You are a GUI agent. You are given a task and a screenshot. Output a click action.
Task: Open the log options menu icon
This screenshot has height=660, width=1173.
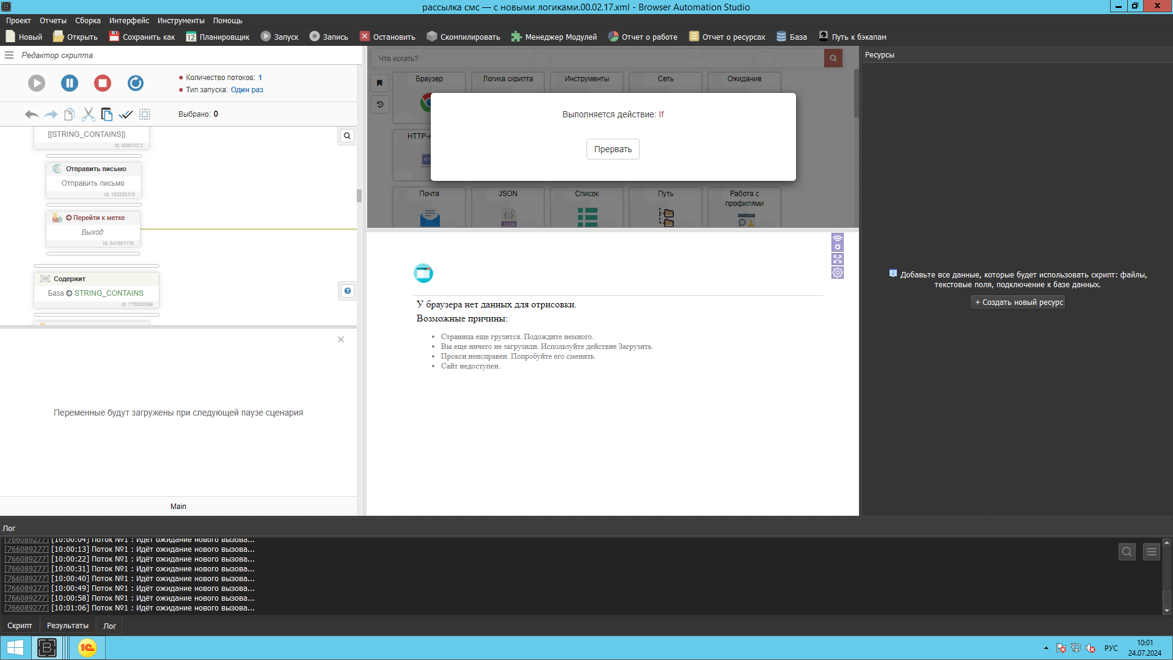(x=1151, y=552)
